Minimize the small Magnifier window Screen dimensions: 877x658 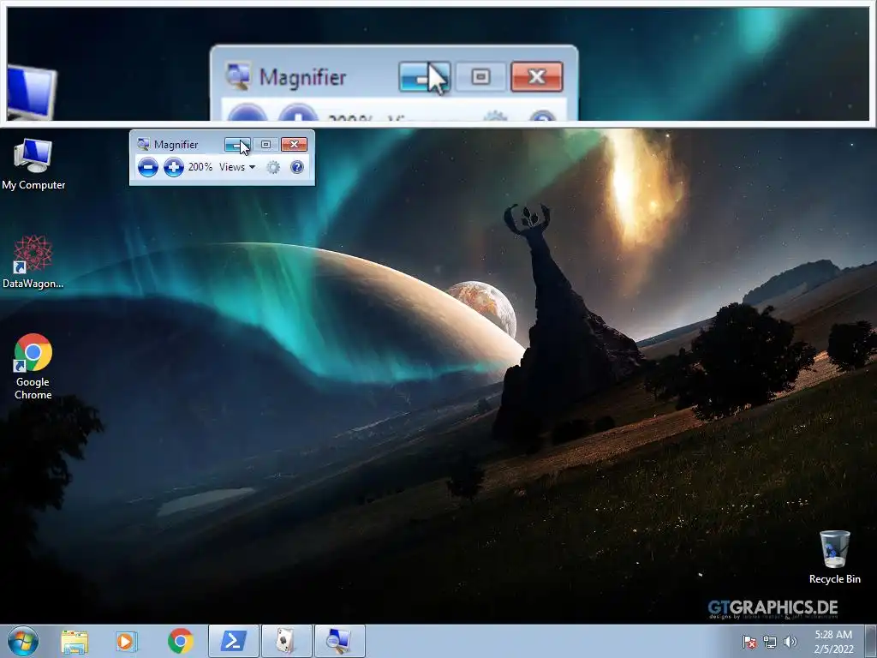tap(237, 144)
